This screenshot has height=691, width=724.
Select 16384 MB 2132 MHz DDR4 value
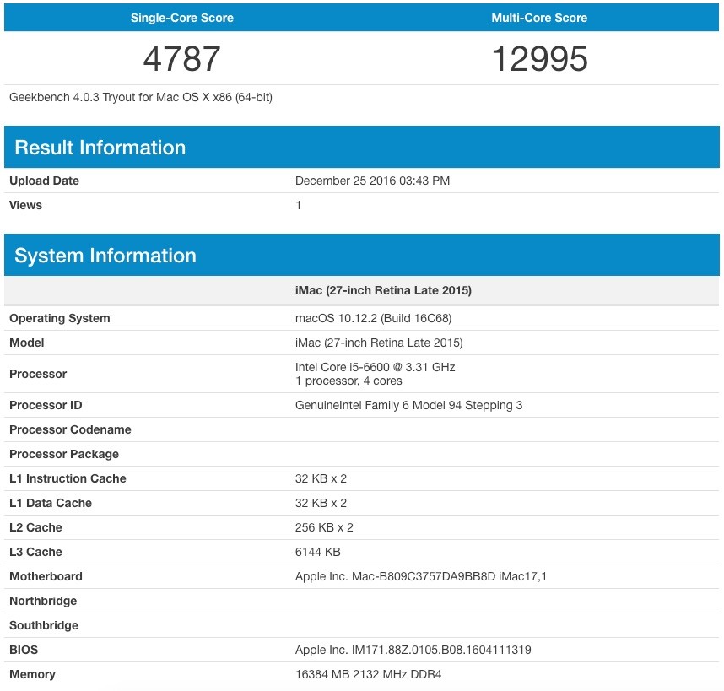click(369, 674)
